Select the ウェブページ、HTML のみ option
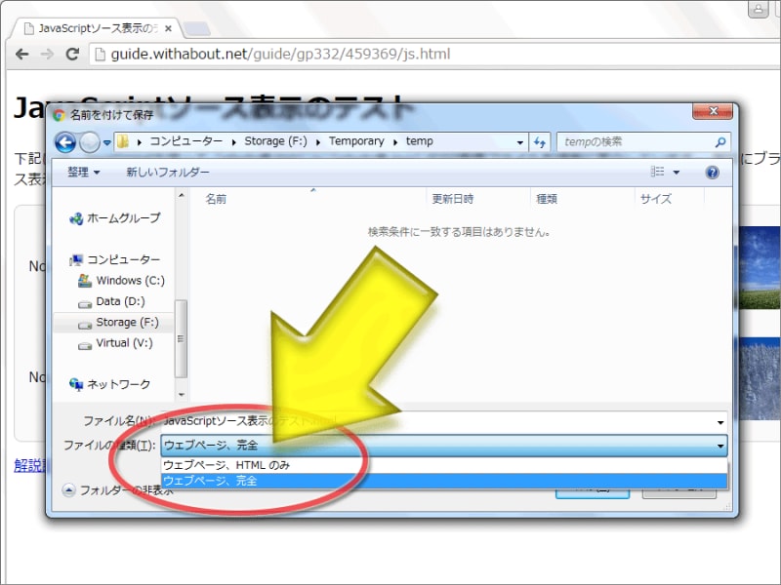 point(228,465)
